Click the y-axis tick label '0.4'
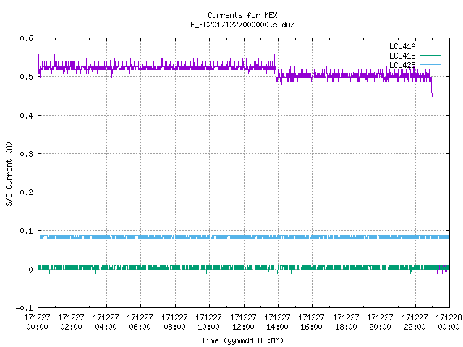 [26, 116]
